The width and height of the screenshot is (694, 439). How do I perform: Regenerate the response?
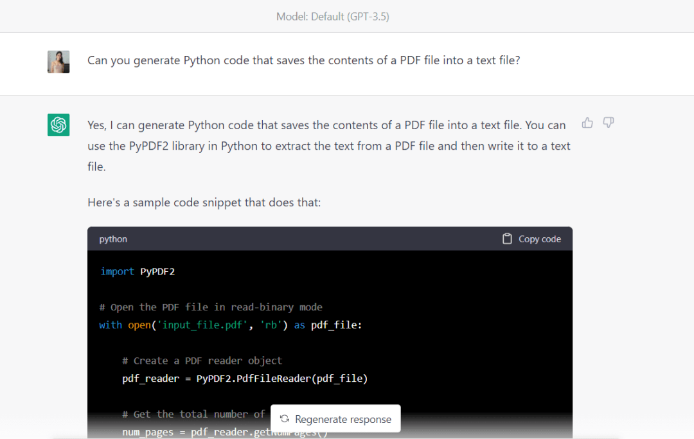coord(335,418)
